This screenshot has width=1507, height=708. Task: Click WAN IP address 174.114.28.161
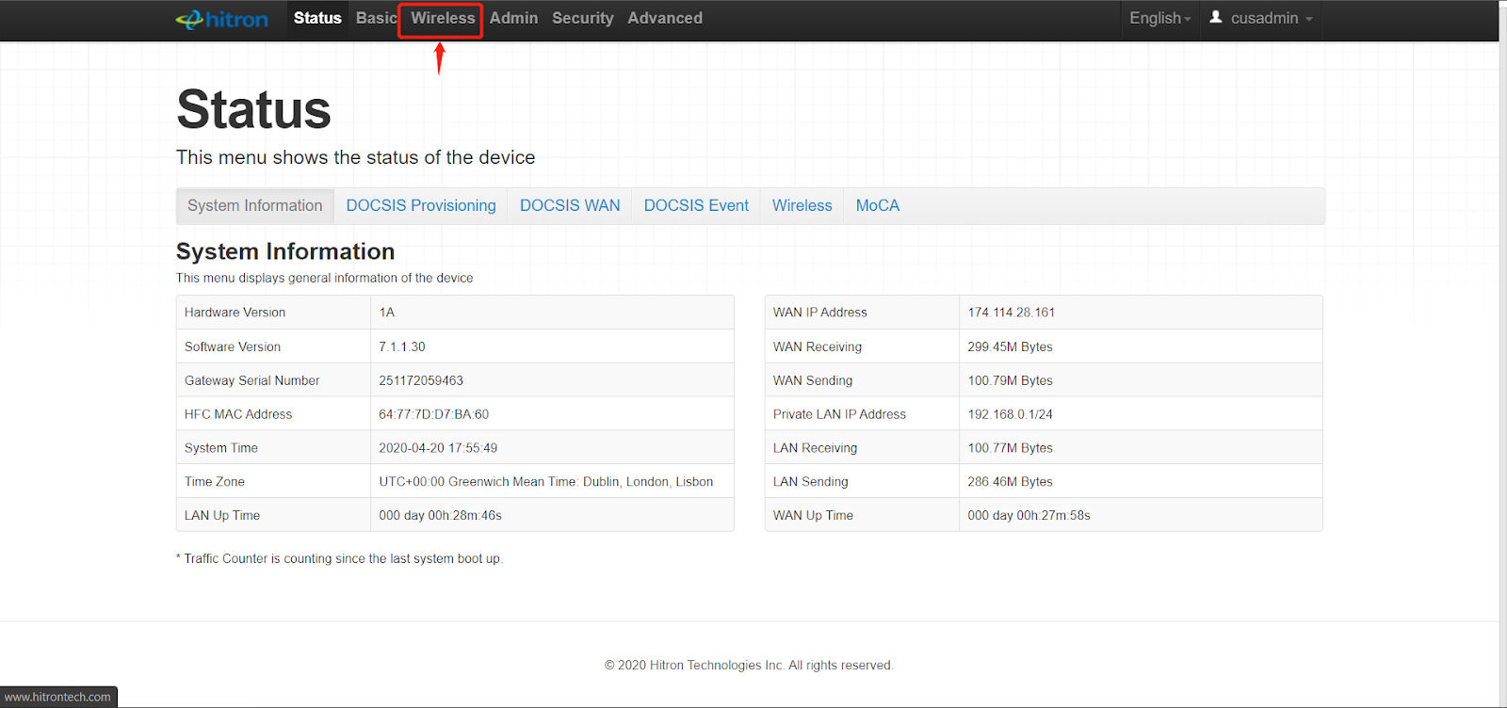1012,313
